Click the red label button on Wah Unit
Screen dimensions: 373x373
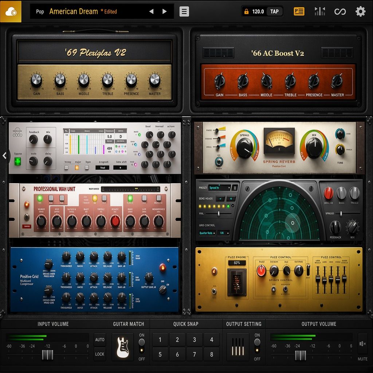tap(27, 226)
